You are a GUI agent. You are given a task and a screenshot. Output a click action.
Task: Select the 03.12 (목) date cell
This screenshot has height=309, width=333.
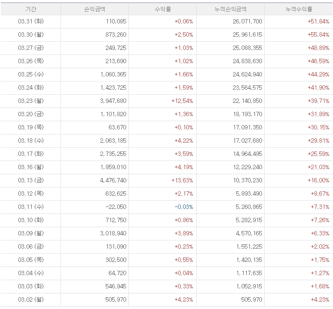31,194
